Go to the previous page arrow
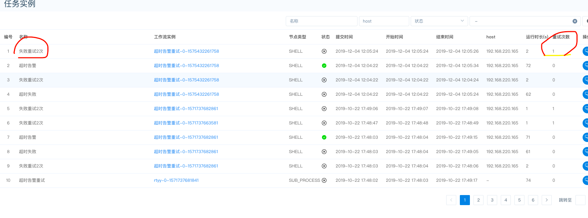588x218 pixels. tap(451, 200)
